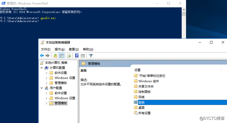The width and height of the screenshot is (227, 123).
Task: Click the Filter funnel toolbar icon
Action: coord(91,56)
